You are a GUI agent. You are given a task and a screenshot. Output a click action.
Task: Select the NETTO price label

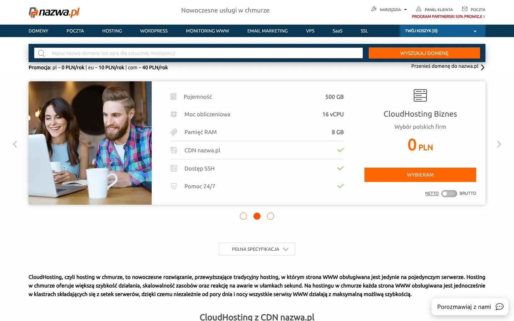pyautogui.click(x=432, y=193)
